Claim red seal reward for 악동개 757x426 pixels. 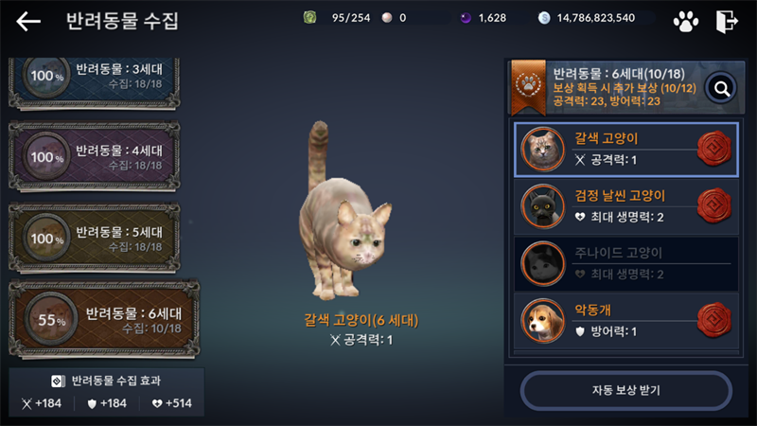pos(714,320)
